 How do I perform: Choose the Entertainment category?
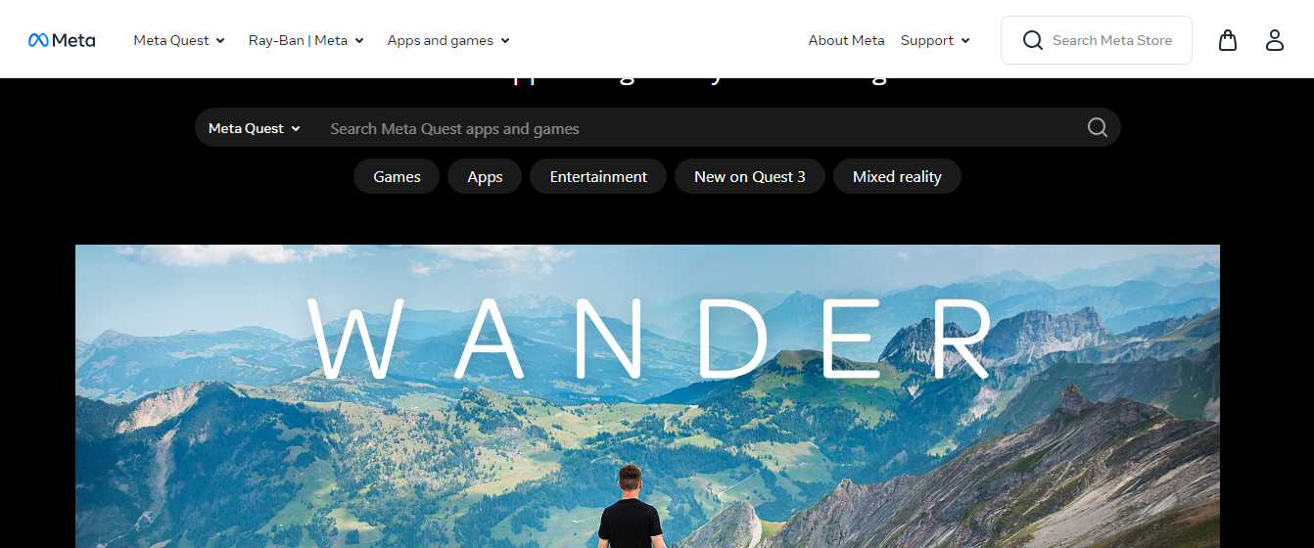tap(598, 176)
